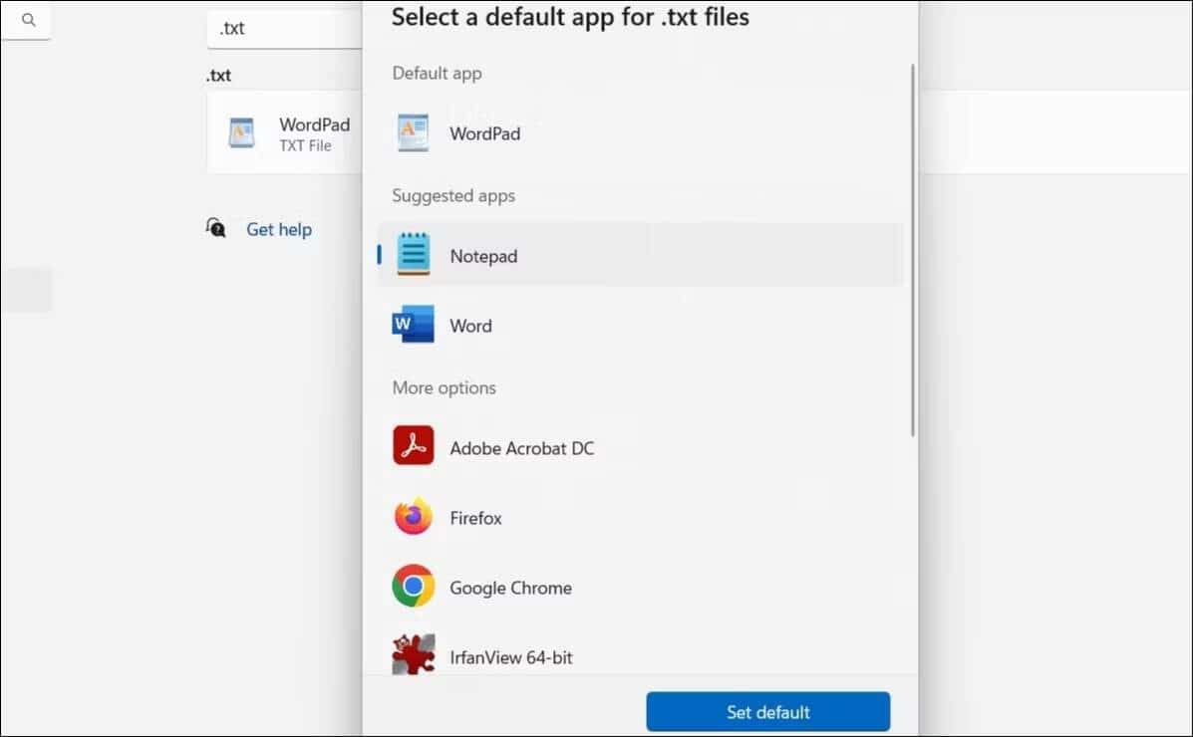Click the Set default button

pyautogui.click(x=767, y=711)
